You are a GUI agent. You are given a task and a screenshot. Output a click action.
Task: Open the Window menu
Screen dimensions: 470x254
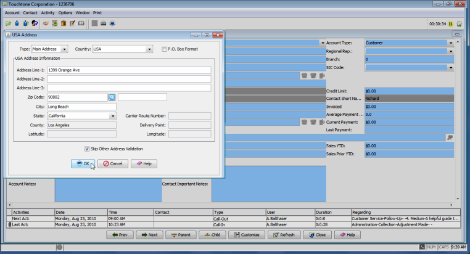click(x=83, y=13)
